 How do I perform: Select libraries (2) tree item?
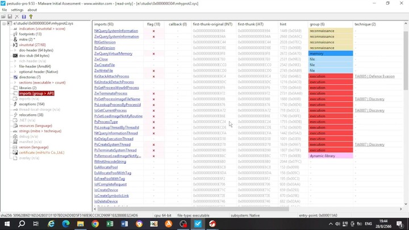point(28,88)
